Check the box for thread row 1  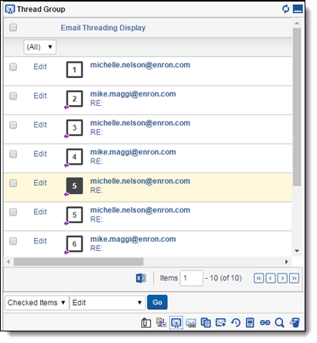[13, 67]
